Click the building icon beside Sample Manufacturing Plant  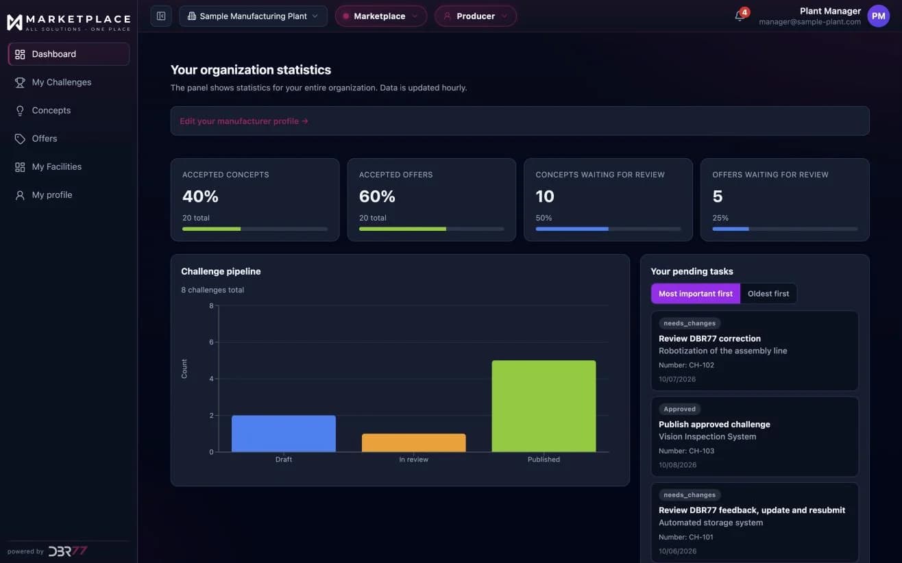pyautogui.click(x=192, y=16)
